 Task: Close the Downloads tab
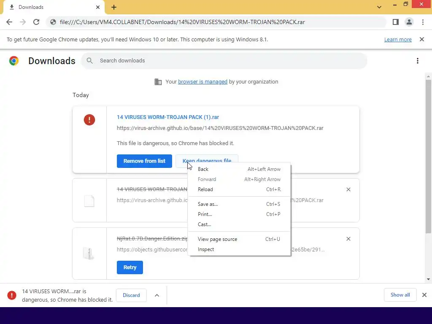tap(98, 7)
